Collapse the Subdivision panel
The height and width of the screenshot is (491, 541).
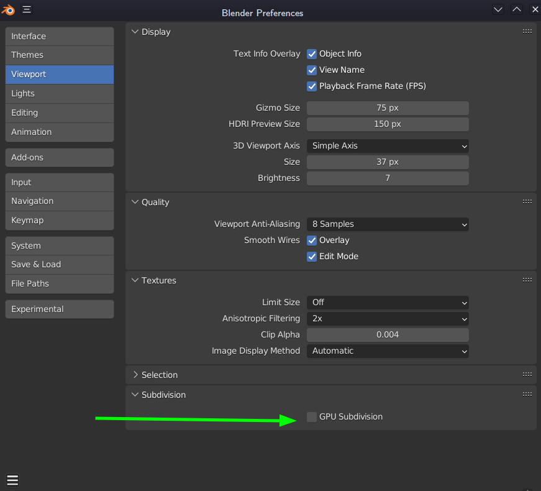pos(135,395)
